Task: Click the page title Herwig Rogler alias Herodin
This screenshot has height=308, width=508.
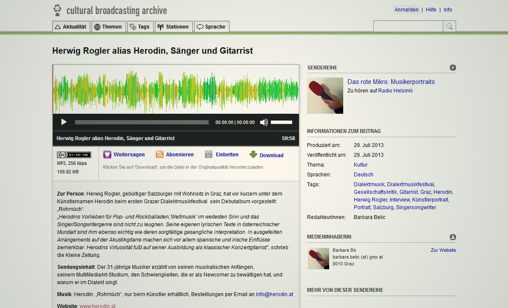Action: pos(152,51)
